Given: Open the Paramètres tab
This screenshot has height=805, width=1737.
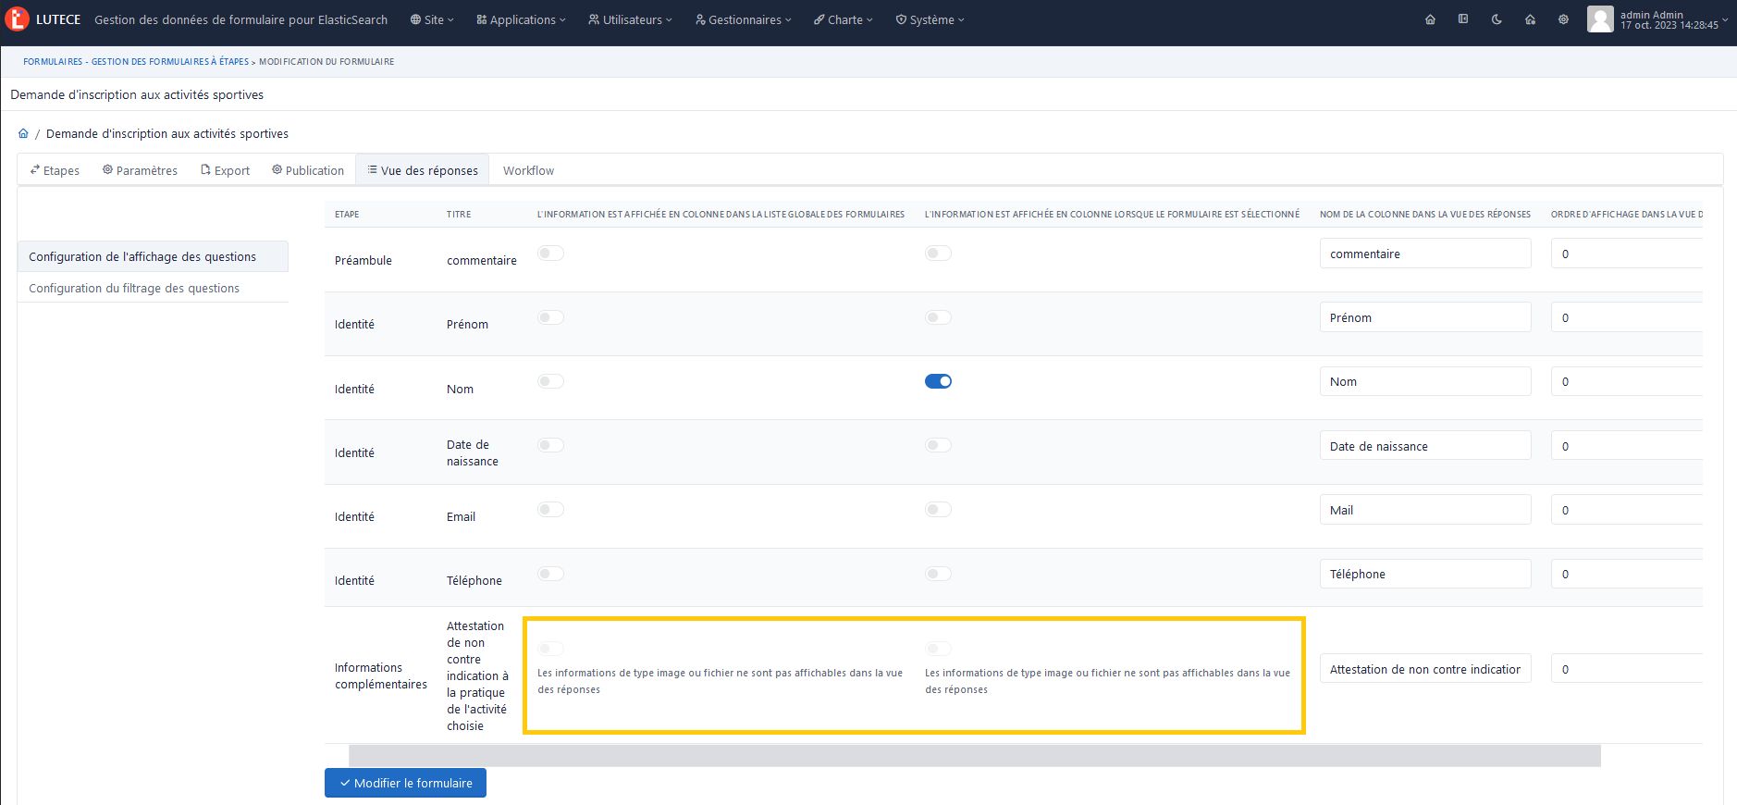Looking at the screenshot, I should (140, 170).
